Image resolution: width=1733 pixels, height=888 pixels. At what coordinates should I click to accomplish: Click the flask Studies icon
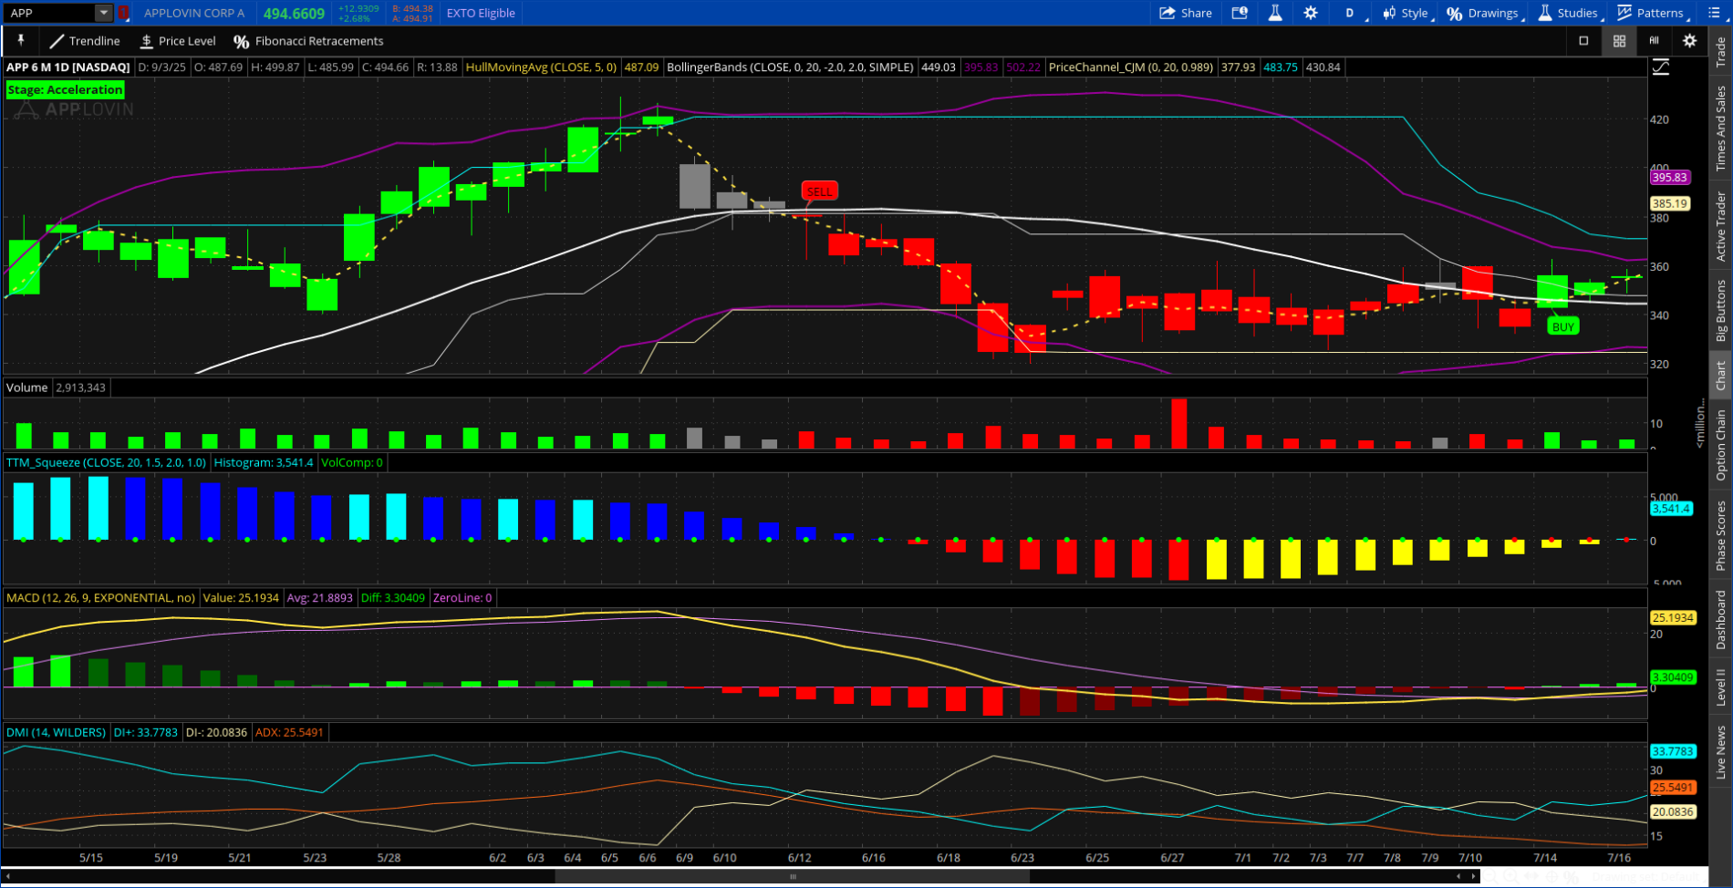point(1545,13)
